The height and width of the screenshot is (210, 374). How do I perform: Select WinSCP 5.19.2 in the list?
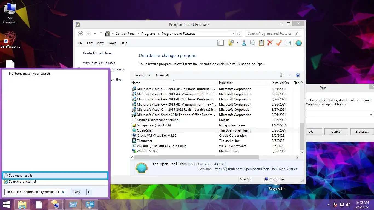pyautogui.click(x=215, y=151)
